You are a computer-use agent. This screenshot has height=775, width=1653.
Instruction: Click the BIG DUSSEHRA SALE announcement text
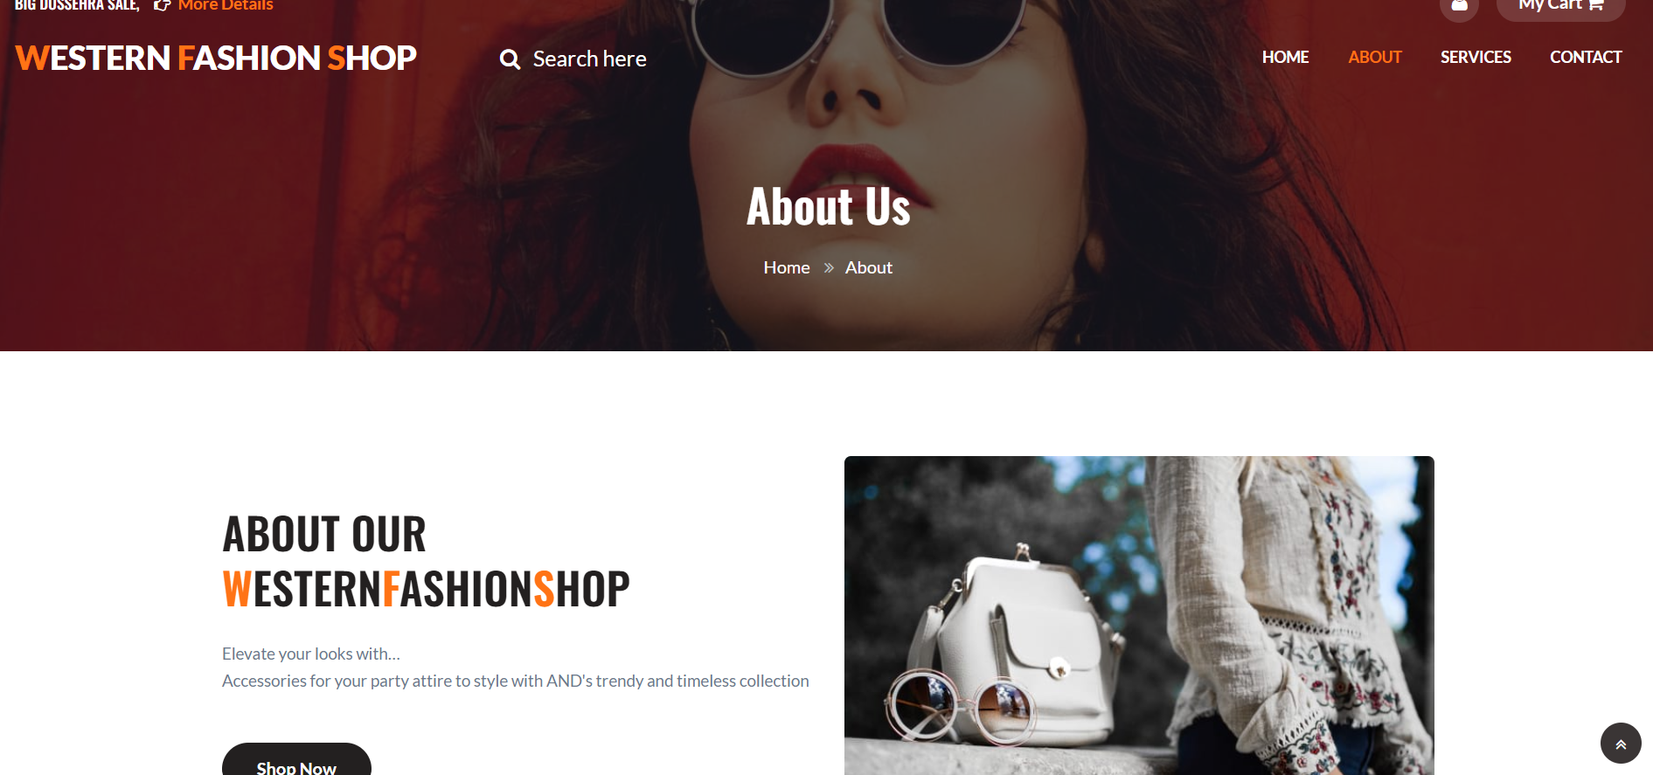(x=77, y=5)
